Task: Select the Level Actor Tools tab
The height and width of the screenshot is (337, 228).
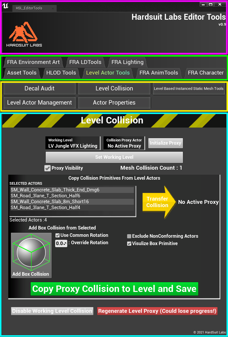Action: (108, 73)
